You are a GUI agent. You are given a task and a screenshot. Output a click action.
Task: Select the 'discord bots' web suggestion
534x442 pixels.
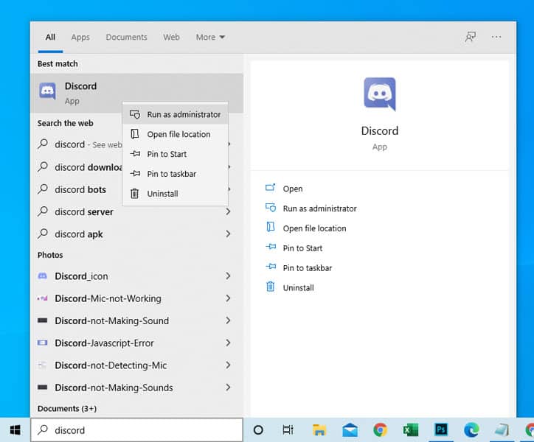[x=80, y=189]
